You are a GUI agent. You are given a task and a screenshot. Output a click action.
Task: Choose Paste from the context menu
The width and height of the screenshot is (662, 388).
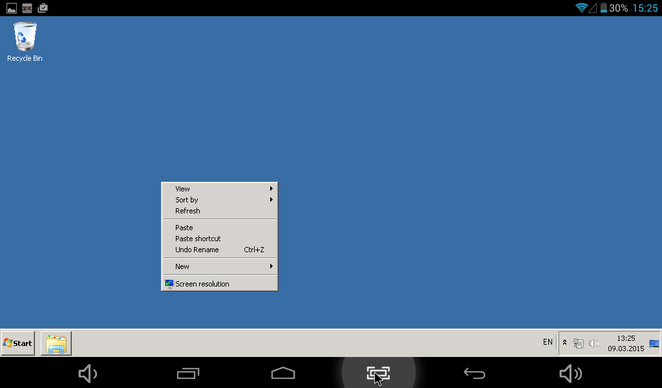click(x=220, y=228)
